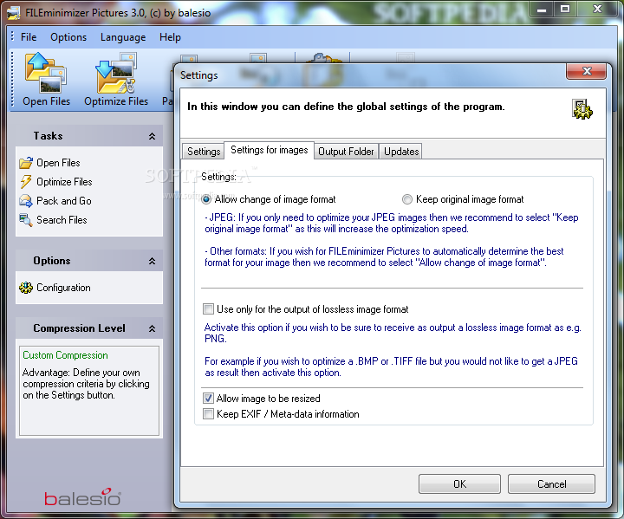Click the Optimize Files toolbar icon

116,73
